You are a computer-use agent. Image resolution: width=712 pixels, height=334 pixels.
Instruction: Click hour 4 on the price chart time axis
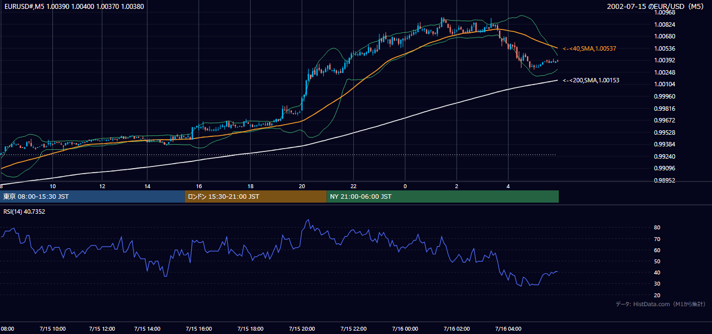point(508,186)
